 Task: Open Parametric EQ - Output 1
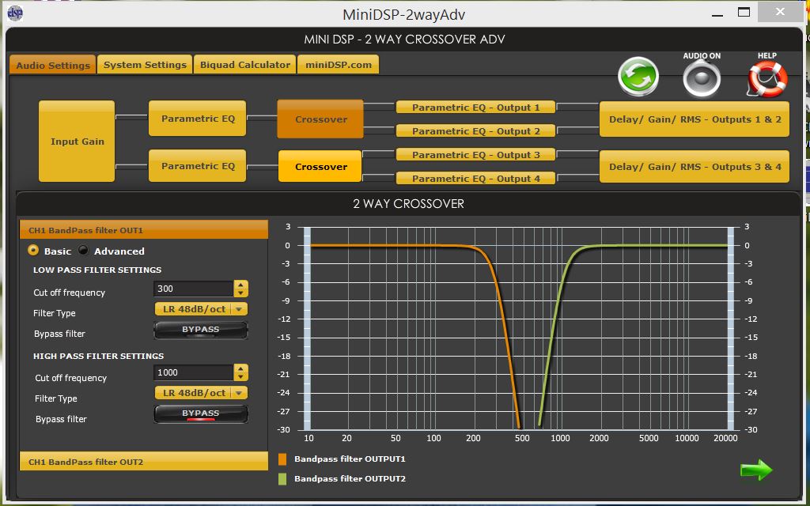click(475, 108)
